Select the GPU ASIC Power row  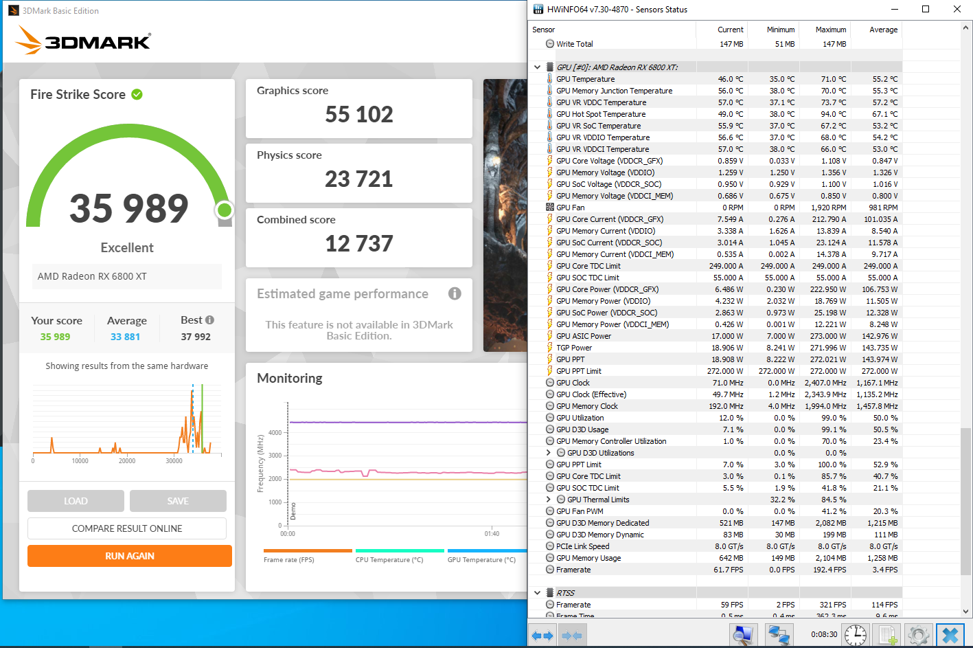[x=715, y=336]
